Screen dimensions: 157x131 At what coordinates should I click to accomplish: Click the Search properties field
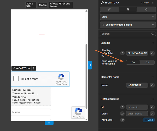(x=128, y=34)
